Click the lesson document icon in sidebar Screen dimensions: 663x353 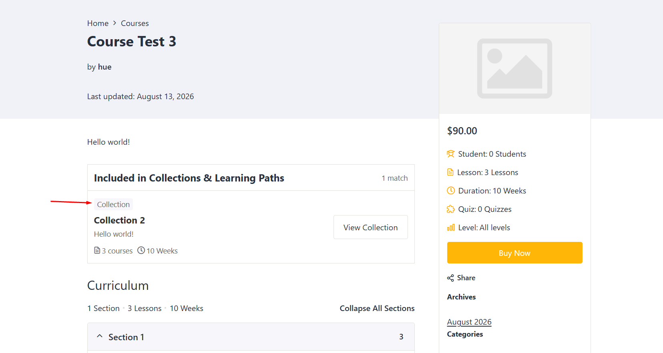450,172
